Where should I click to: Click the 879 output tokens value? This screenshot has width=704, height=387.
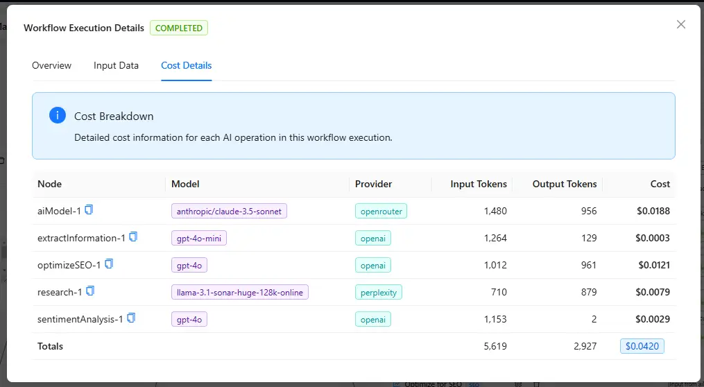coord(589,292)
